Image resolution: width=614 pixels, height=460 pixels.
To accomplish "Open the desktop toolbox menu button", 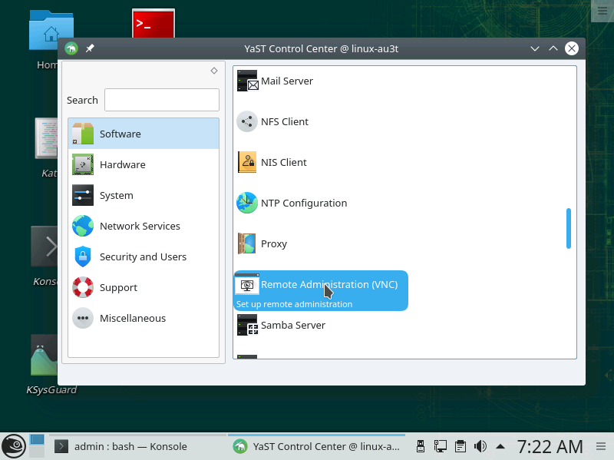I will click(x=602, y=11).
